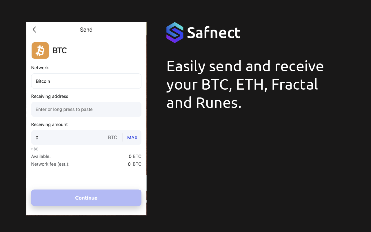
Task: Click the Network fee estimate row
Action: 86,164
